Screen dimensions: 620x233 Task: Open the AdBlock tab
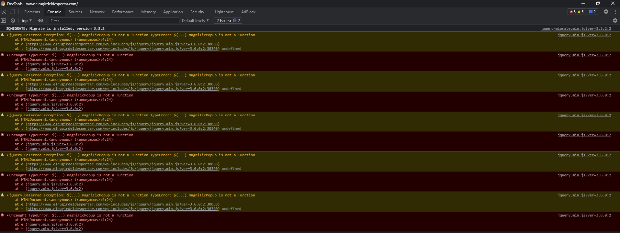[248, 12]
